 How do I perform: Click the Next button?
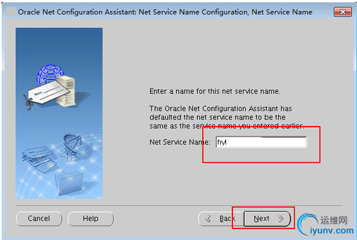tap(267, 218)
